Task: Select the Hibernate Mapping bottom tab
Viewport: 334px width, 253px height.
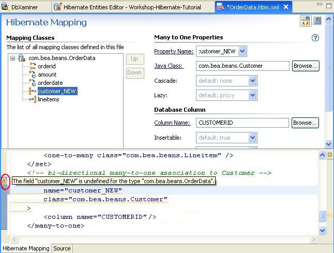Action: click(x=26, y=248)
